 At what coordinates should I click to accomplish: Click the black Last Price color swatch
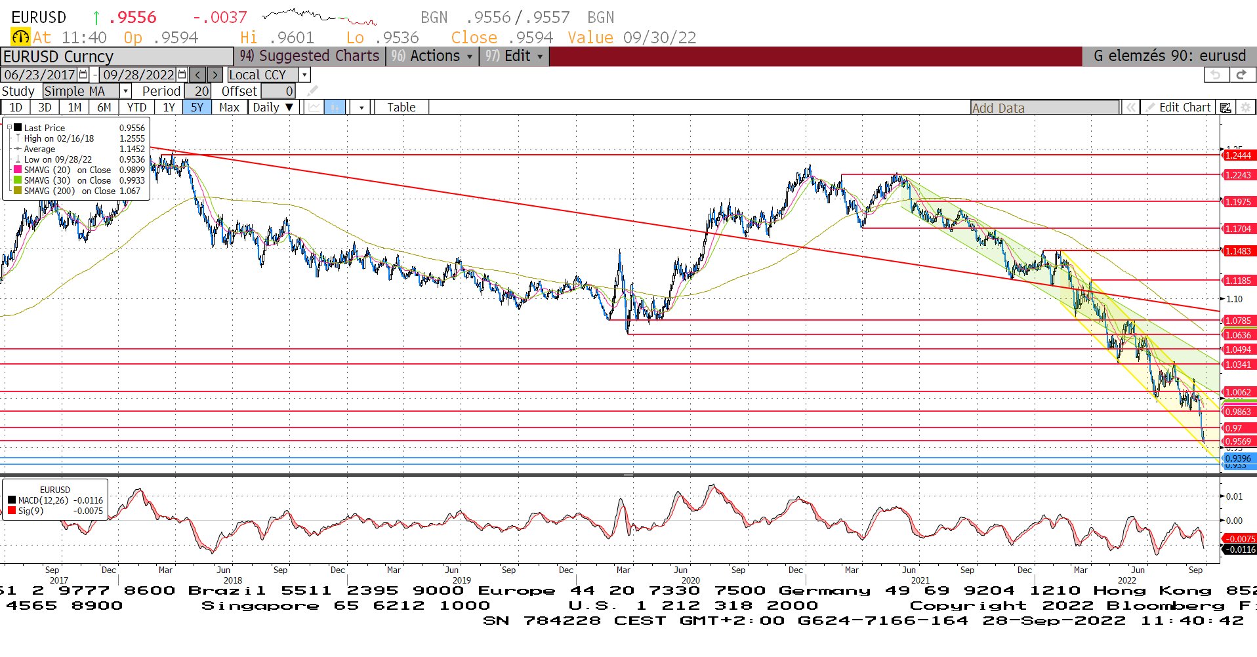coord(18,128)
